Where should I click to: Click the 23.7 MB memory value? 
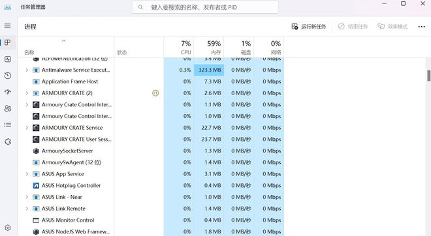click(211, 140)
